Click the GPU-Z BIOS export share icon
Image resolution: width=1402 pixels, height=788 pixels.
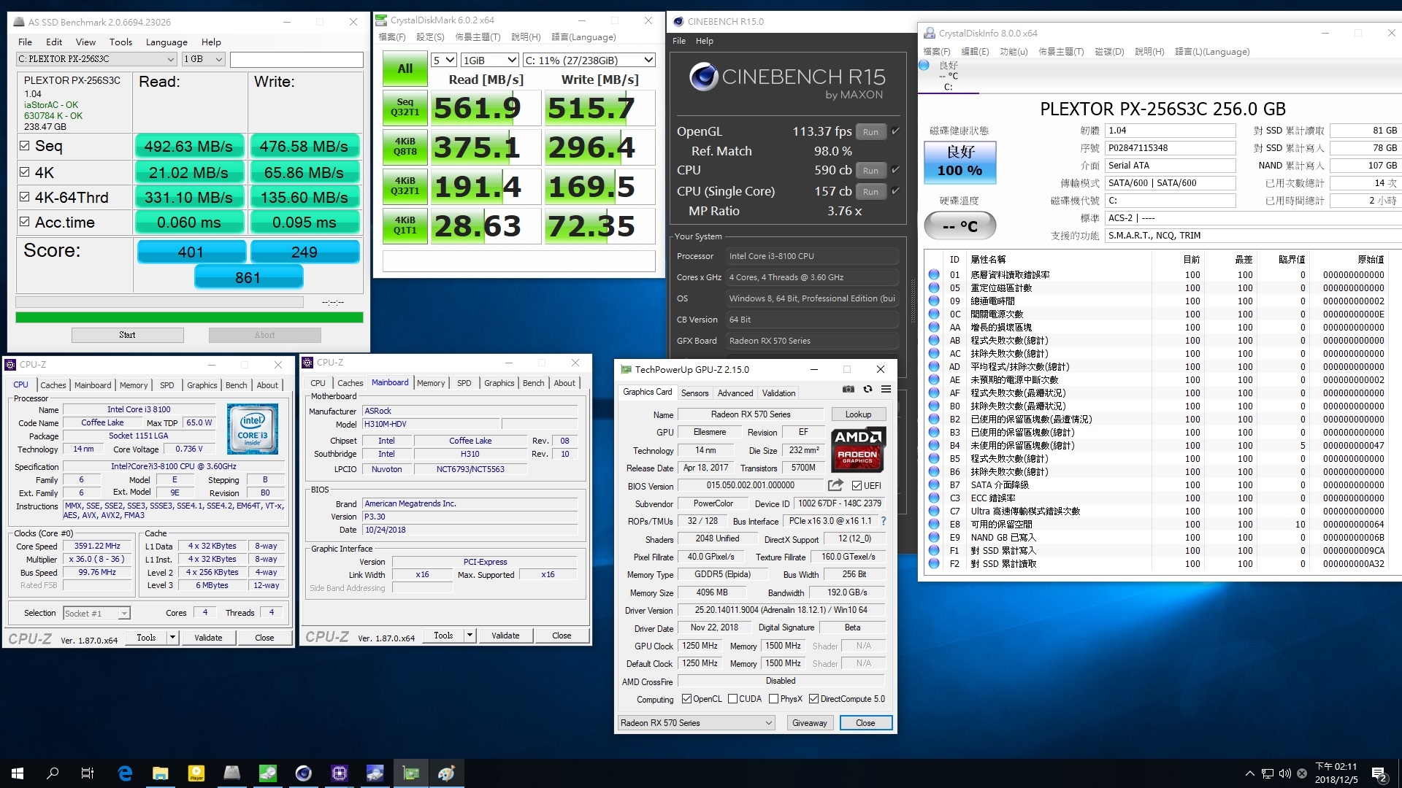pyautogui.click(x=835, y=485)
